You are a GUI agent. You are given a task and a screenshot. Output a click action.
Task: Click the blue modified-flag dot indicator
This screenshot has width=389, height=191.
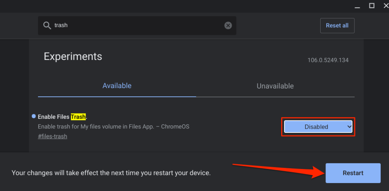point(34,116)
